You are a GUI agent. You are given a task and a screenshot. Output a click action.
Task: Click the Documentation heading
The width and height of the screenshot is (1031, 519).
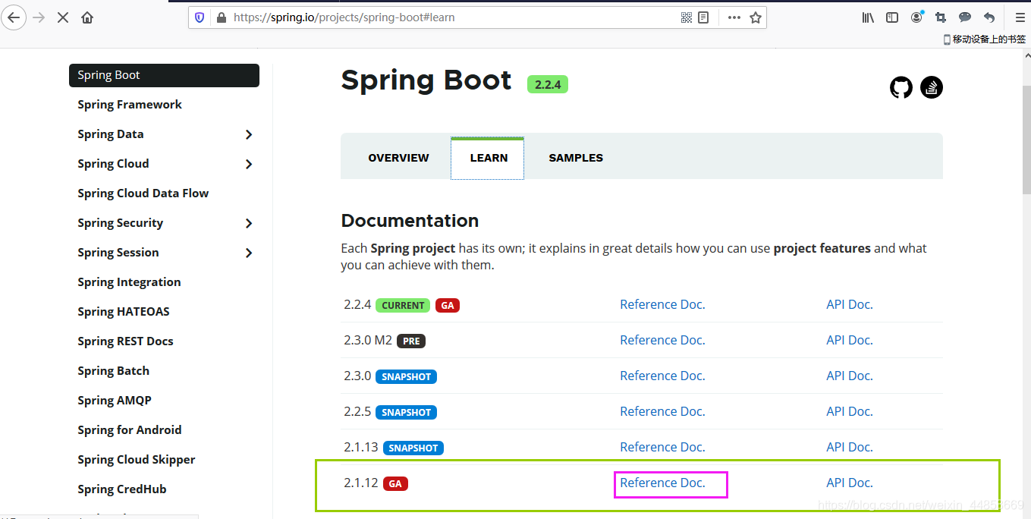click(x=410, y=221)
